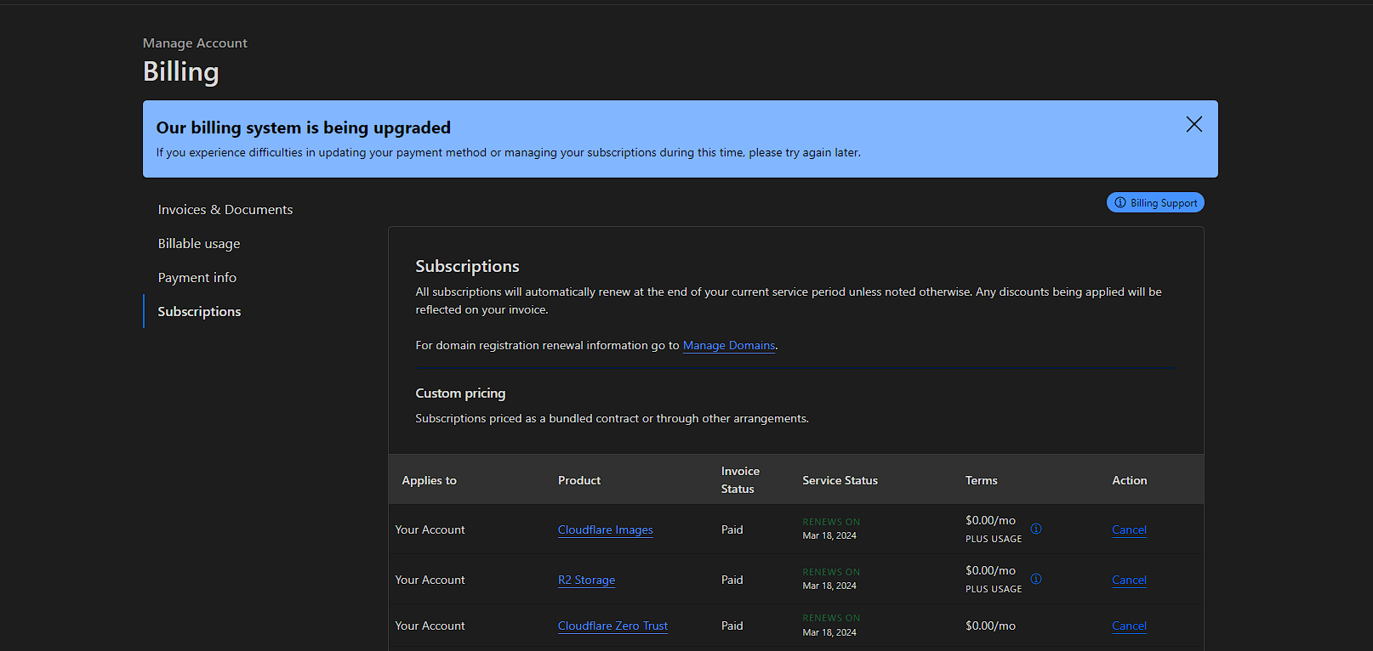Open the R2 Storage product link

click(x=586, y=580)
